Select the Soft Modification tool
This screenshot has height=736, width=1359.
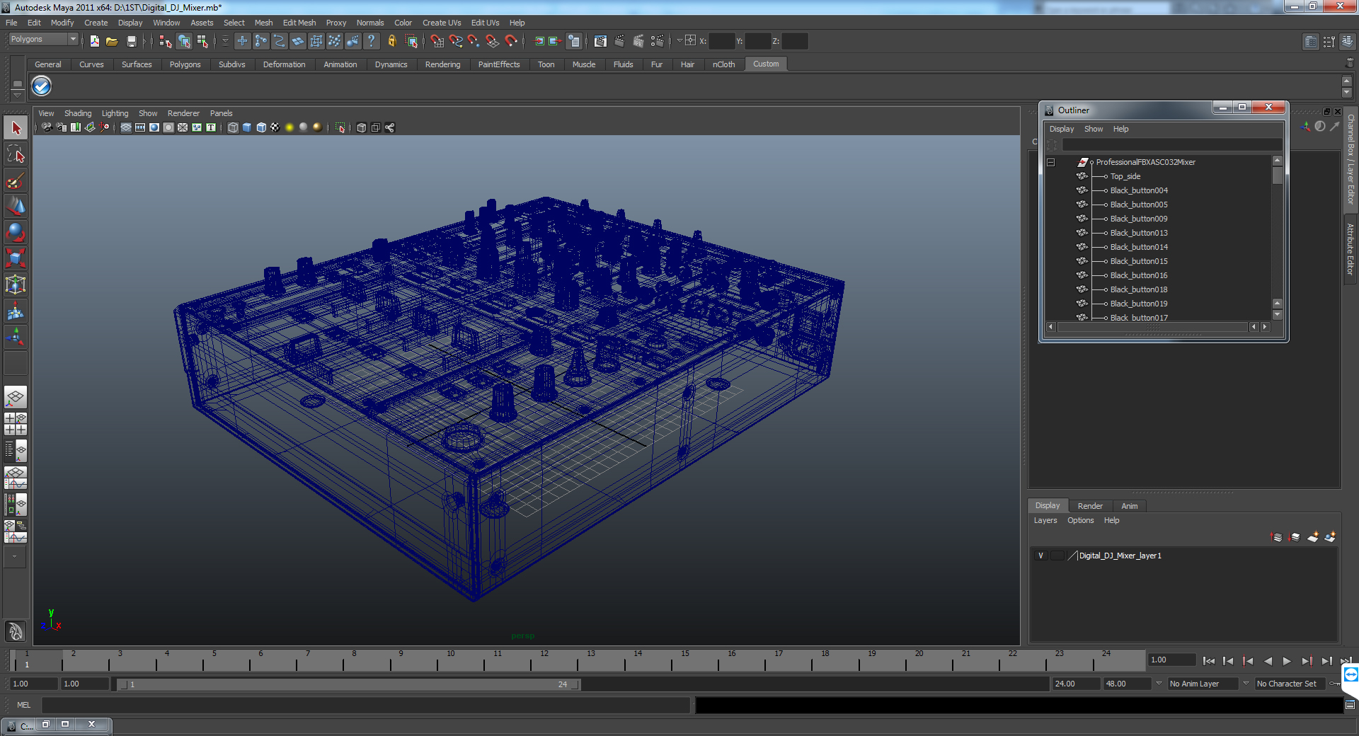point(16,311)
